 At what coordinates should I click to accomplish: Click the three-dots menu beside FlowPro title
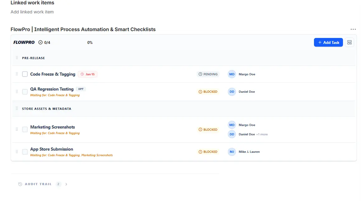353,29
